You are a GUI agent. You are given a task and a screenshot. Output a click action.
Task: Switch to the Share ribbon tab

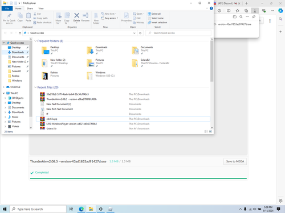[30, 9]
